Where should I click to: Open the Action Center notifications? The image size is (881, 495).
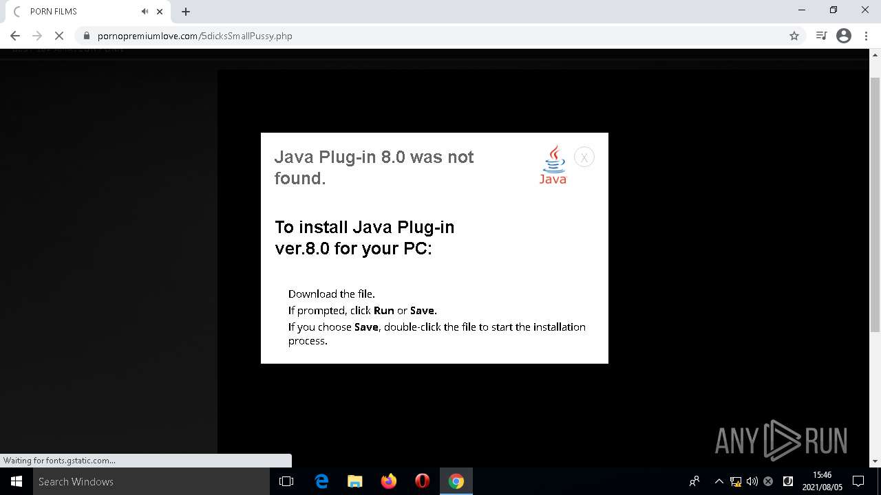click(x=858, y=481)
